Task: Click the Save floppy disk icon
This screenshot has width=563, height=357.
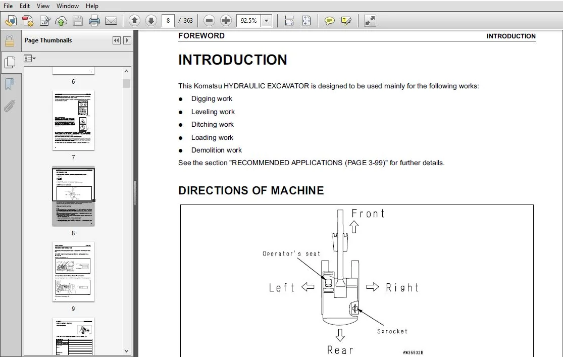Action: click(x=78, y=21)
